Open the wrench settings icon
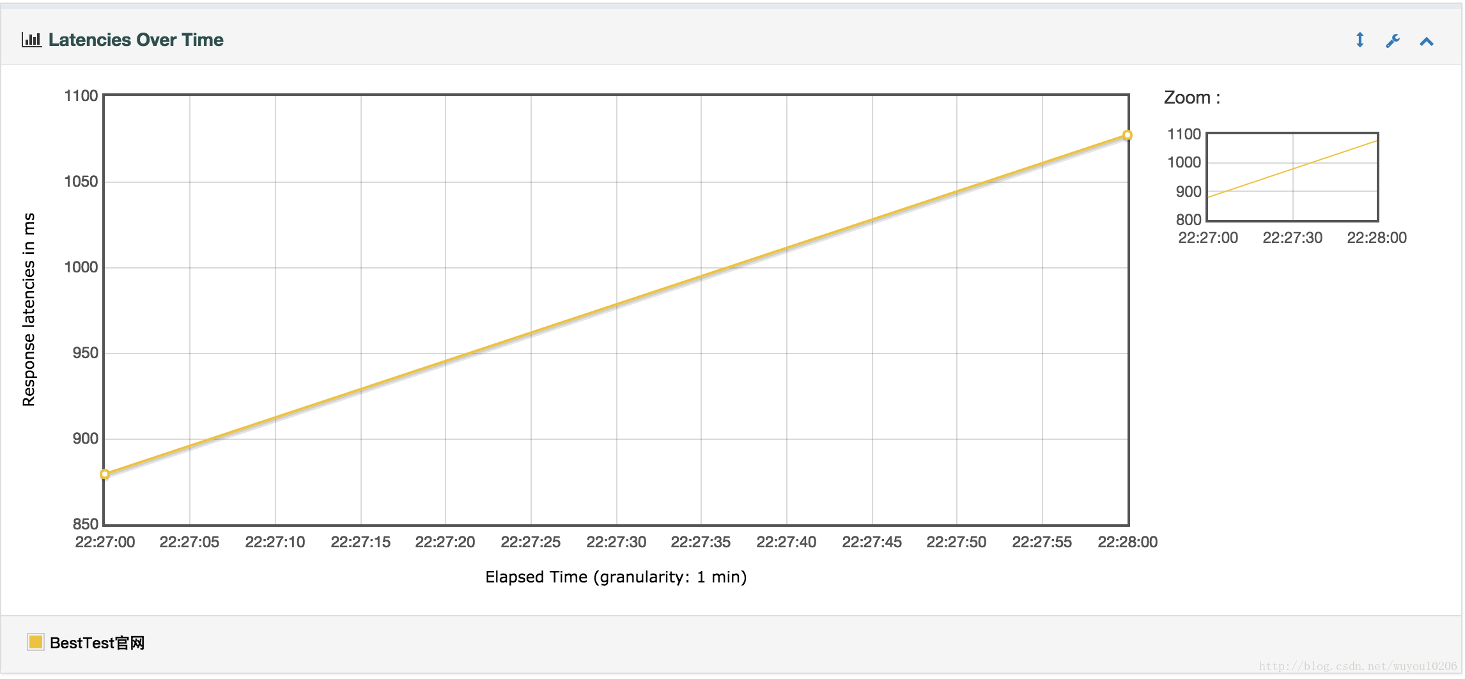The height and width of the screenshot is (679, 1465). [1393, 41]
